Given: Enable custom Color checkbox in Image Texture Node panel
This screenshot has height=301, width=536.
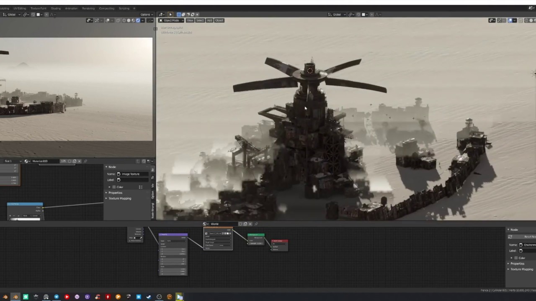Looking at the screenshot, I should 114,187.
